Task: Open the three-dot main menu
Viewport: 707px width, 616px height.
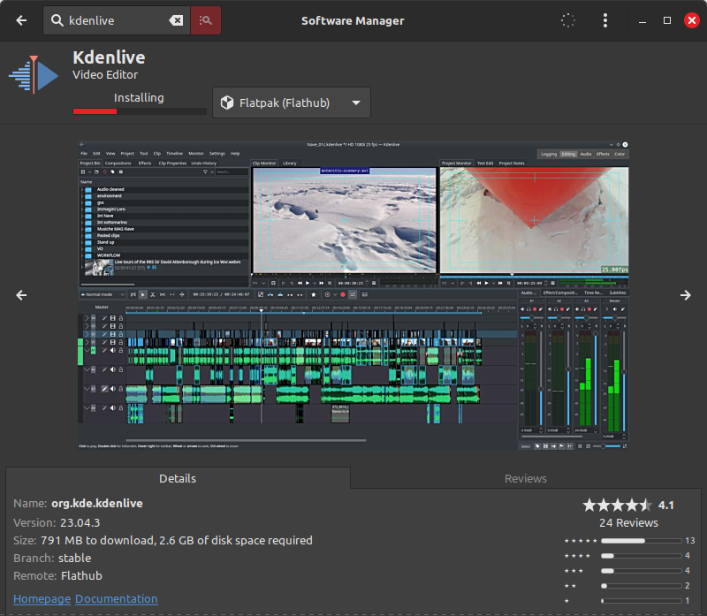Action: pos(605,20)
